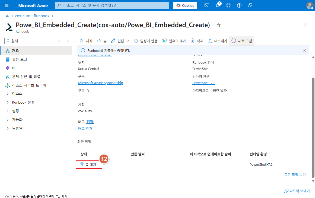Delete the runbook with 삭제
315x198 pixels.
[x=197, y=41]
